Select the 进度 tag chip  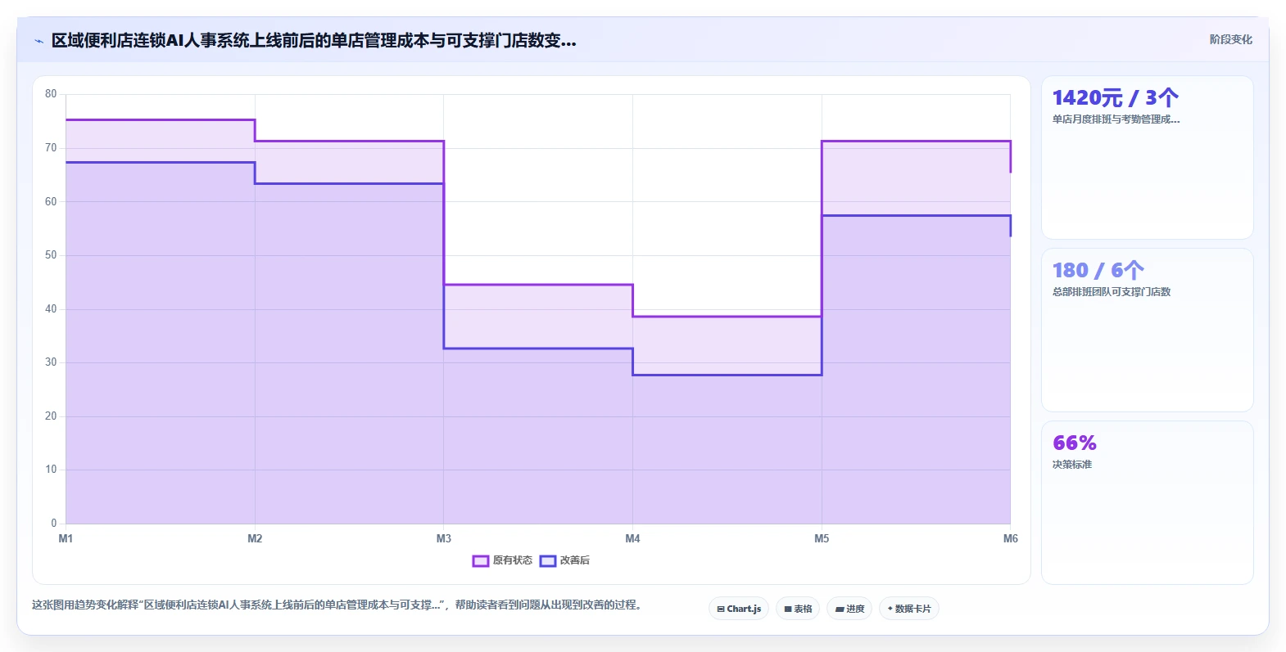(x=849, y=609)
